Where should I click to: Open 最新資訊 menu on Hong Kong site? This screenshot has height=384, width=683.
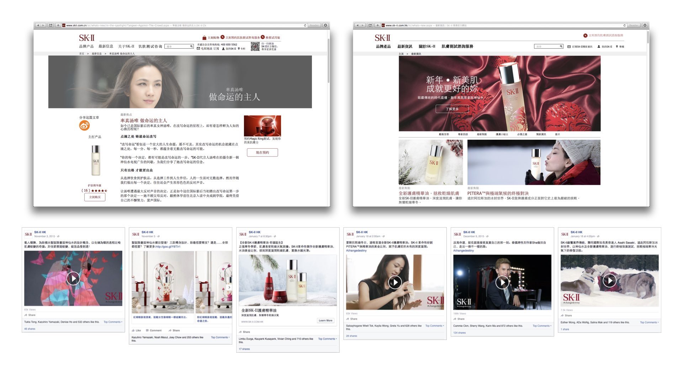(x=404, y=46)
